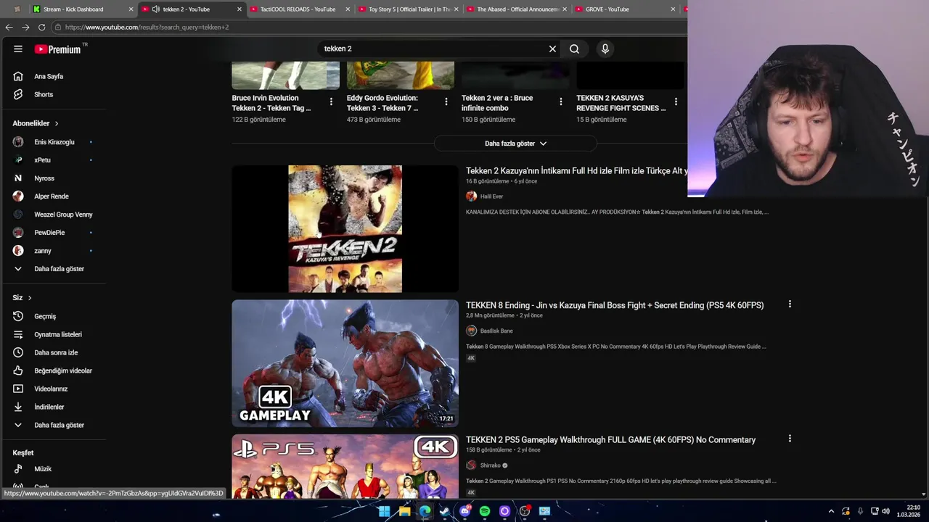Open TEKKEN 2 PS5 Gameplay Walkthrough title

pyautogui.click(x=610, y=439)
